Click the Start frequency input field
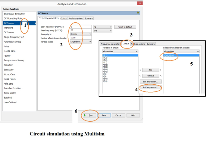The image size is (209, 141). [81, 27]
